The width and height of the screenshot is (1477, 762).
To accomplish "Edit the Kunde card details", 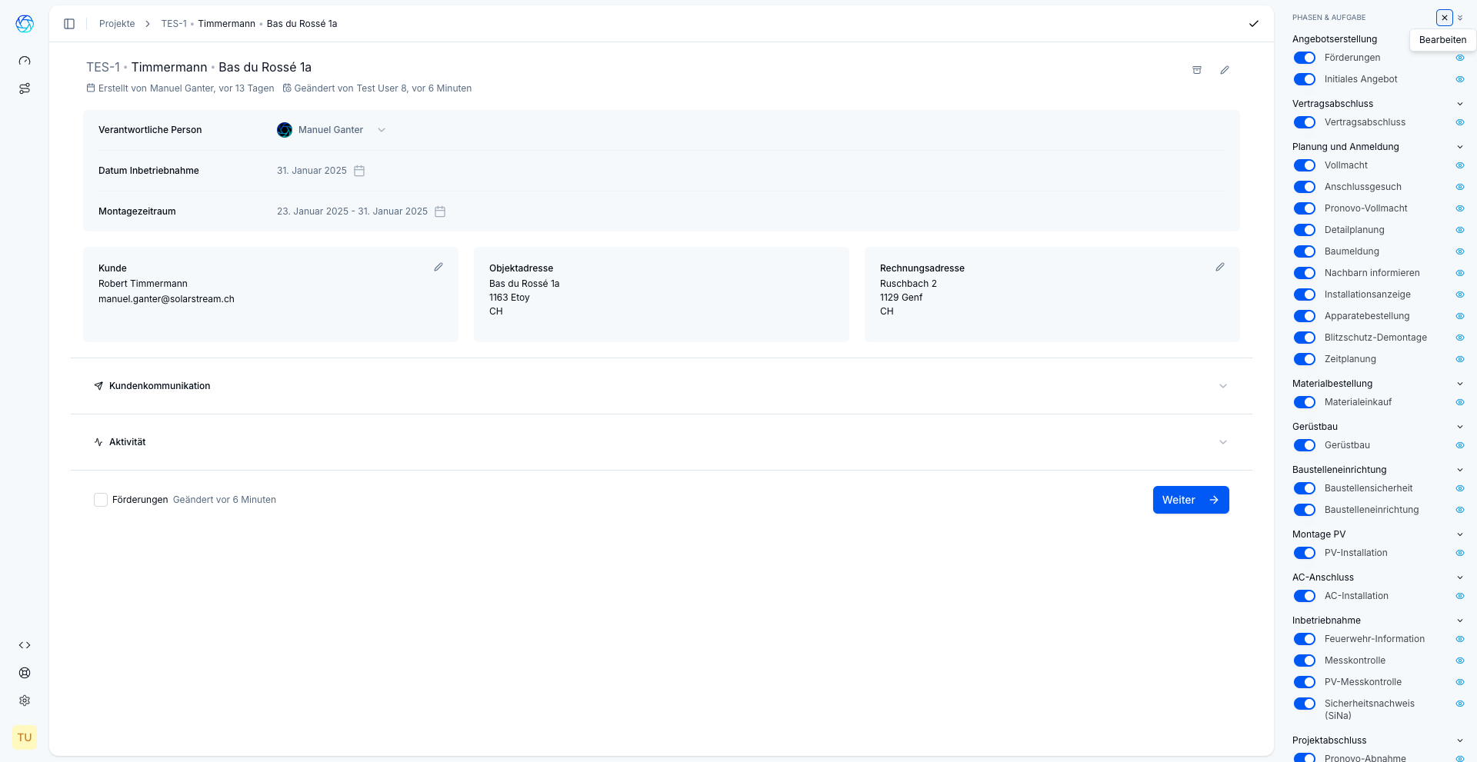I will [x=438, y=267].
